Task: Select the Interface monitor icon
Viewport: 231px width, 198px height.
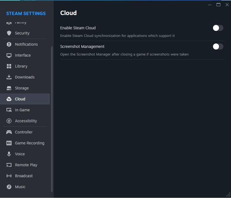Action: [9, 55]
